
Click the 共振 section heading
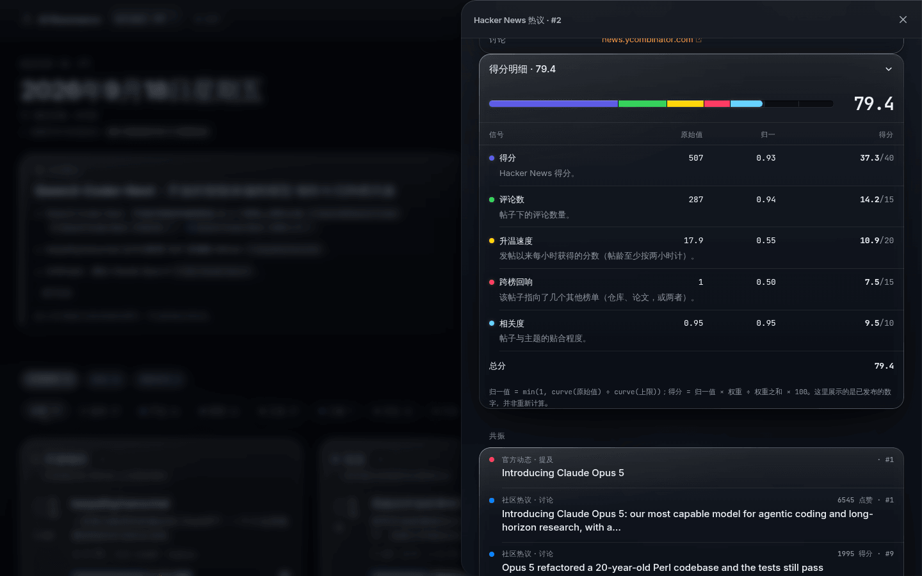[x=497, y=436]
